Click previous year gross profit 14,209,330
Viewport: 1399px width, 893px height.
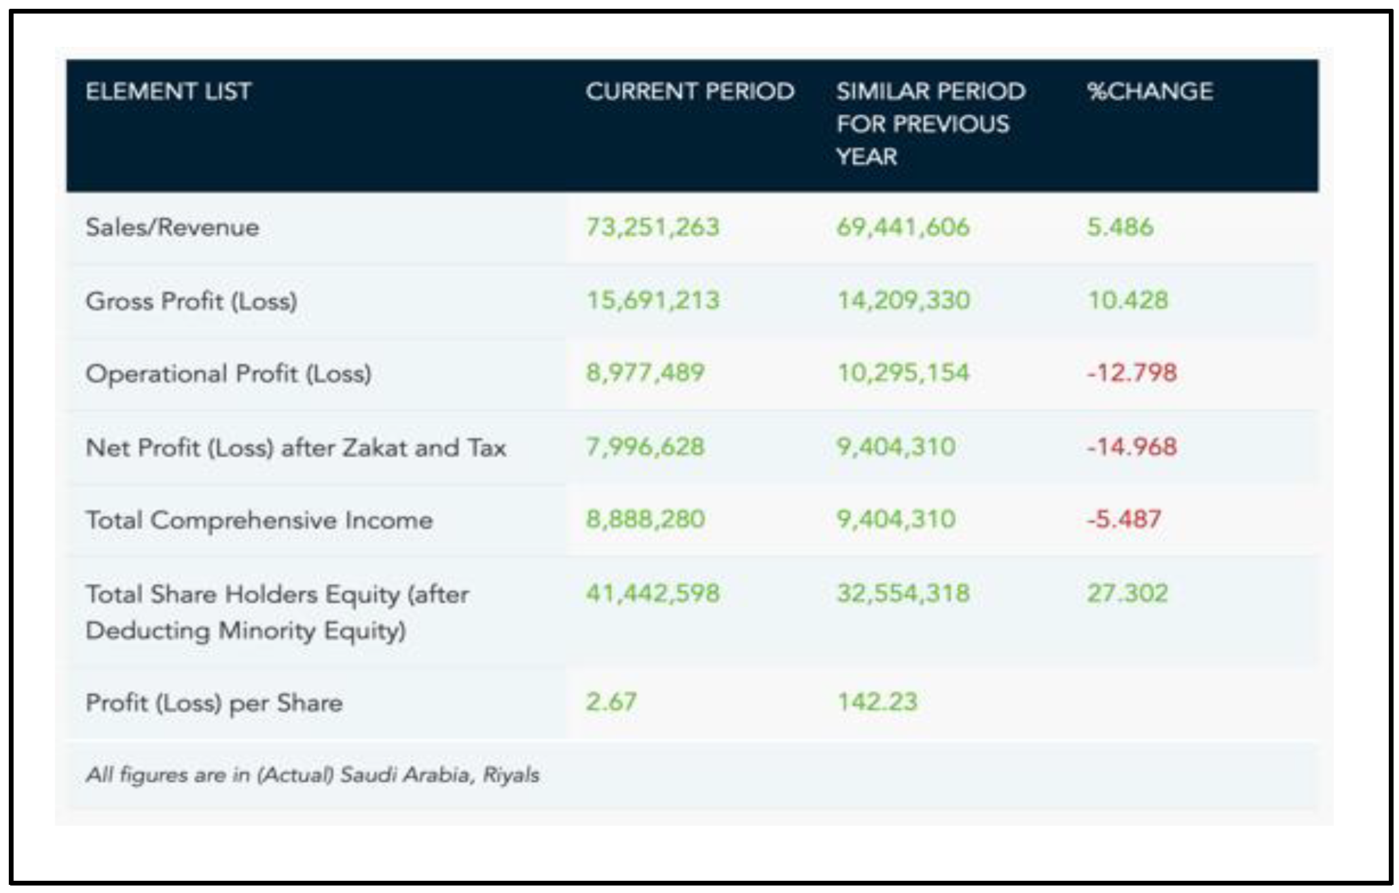903,300
